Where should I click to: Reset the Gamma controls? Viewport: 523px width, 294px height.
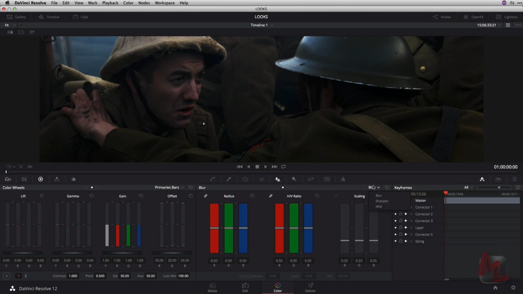pyautogui.click(x=92, y=196)
